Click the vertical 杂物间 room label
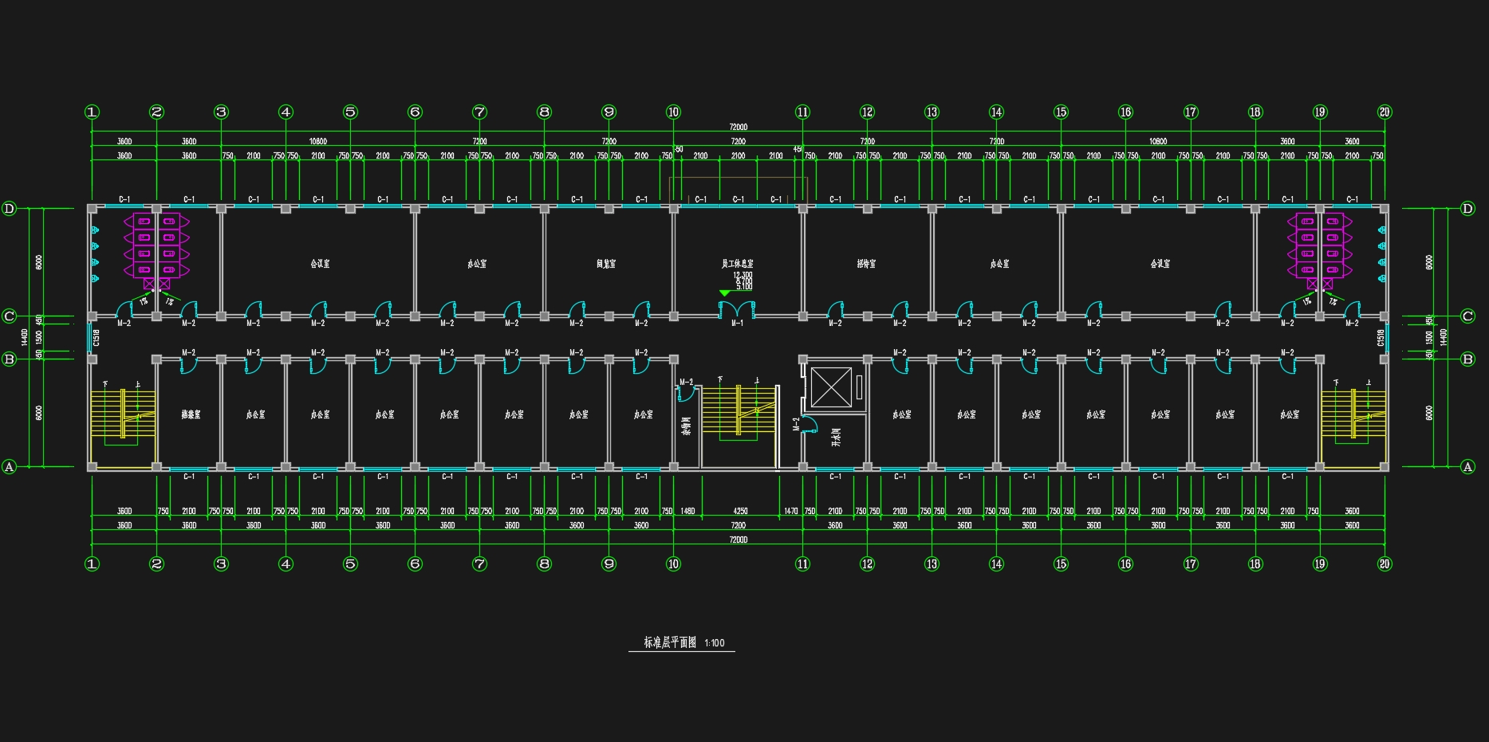The image size is (1489, 742). point(687,425)
